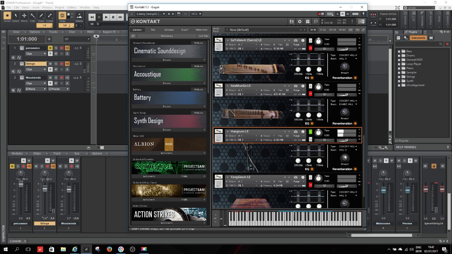452x254 pixels.
Task: Open Multis for Orchestral Essentials
Action: (x=185, y=176)
